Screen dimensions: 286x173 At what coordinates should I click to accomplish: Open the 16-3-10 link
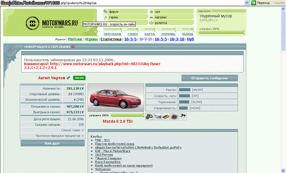tap(146, 39)
